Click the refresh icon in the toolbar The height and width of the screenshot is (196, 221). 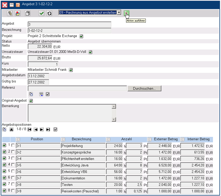[x=49, y=13]
